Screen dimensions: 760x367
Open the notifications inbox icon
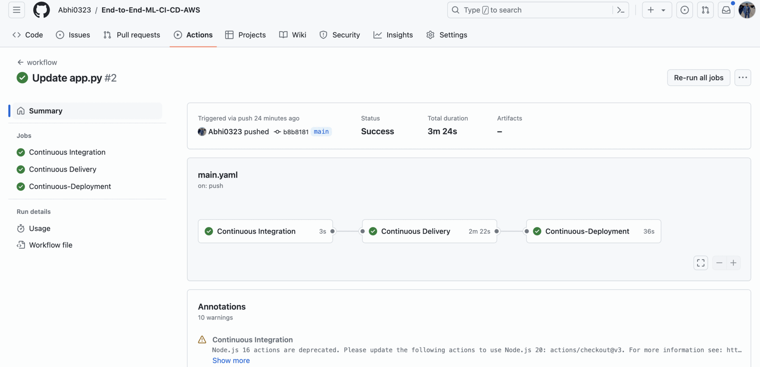[726, 10]
